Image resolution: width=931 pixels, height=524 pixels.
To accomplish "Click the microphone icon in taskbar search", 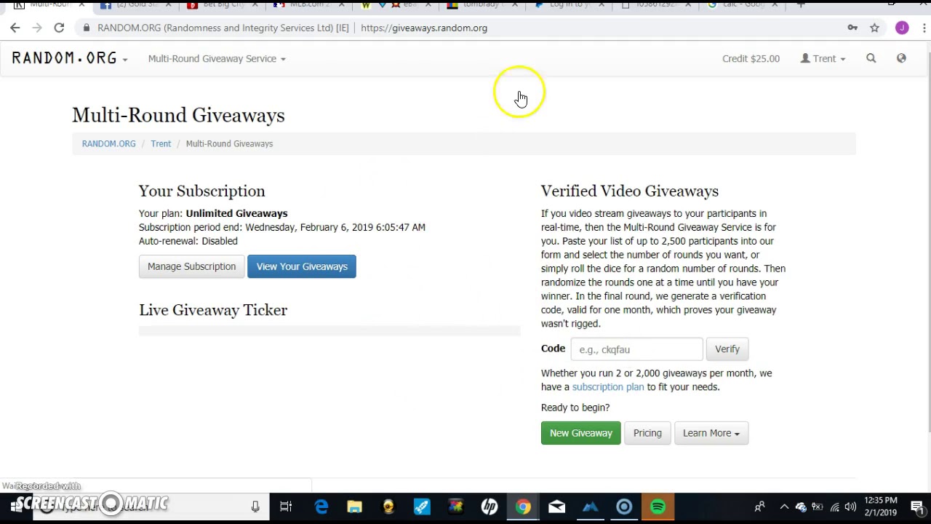I will (255, 507).
